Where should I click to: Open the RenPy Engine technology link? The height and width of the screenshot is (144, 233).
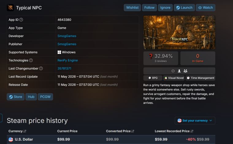coord(68,60)
